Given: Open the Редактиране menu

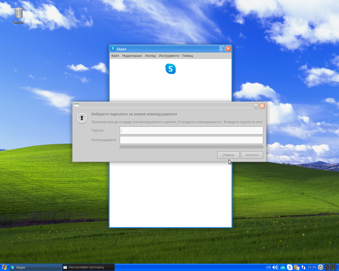Looking at the screenshot, I should click(132, 56).
